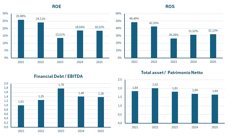Click the 1,81 data label
Screen dimensions: 229x139
pos(175,88)
